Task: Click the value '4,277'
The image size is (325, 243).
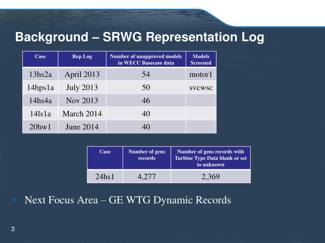Action: click(x=147, y=177)
